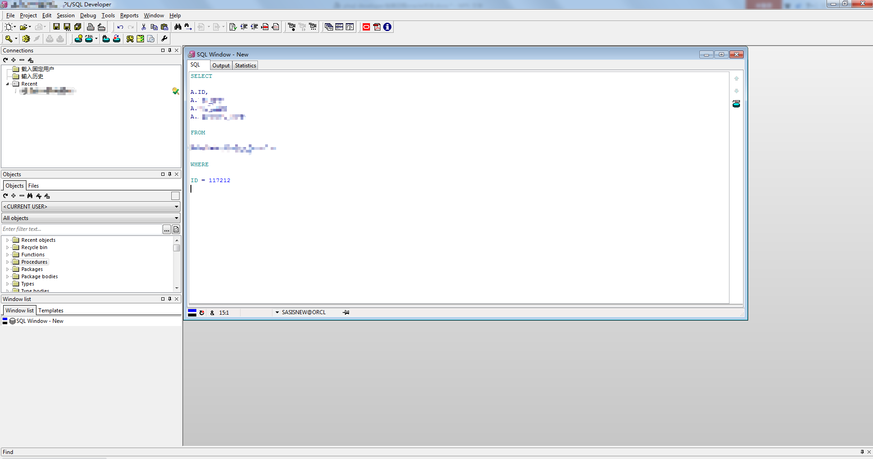Image resolution: width=873 pixels, height=459 pixels.
Task: Click the Print icon
Action: click(91, 27)
